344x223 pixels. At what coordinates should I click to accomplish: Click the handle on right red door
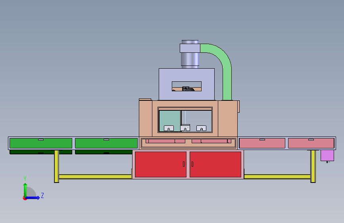click(192, 164)
